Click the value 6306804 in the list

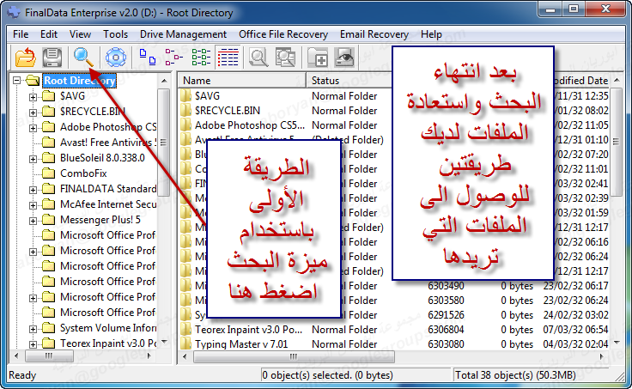[446, 330]
